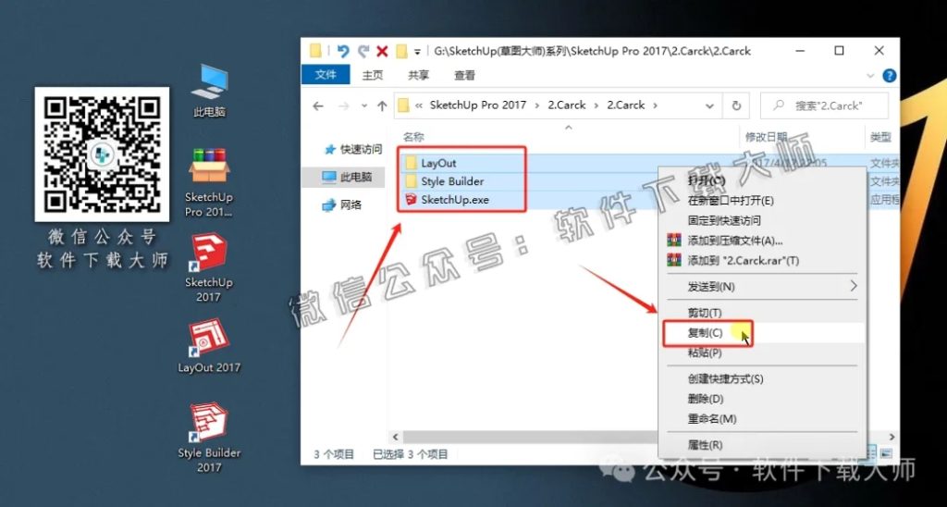947x507 pixels.
Task: Click the redo arrow in quick access toolbar
Action: 363,52
